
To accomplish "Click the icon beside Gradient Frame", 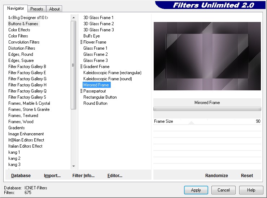I will [81, 67].
